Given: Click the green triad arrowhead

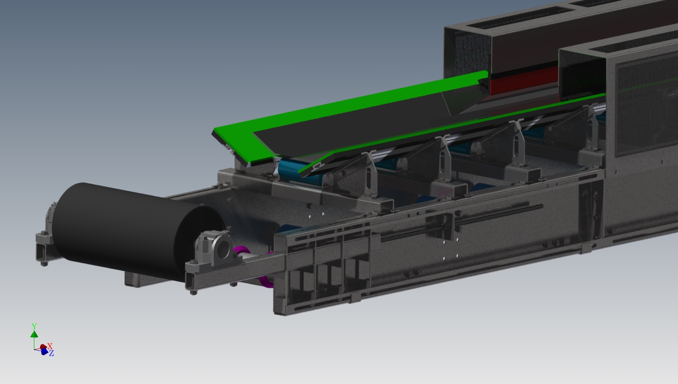Looking at the screenshot, I should click(34, 334).
